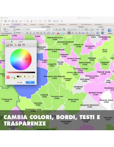Click the current red color swatch

(8, 77)
